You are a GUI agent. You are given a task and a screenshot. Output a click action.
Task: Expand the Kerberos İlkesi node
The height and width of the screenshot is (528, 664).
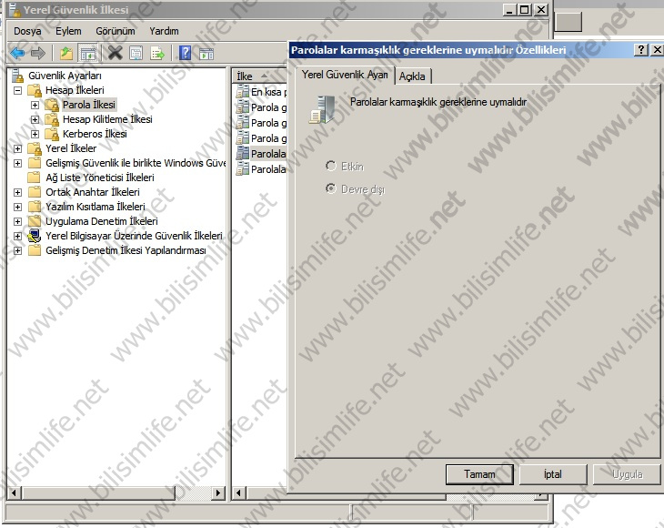coord(35,134)
